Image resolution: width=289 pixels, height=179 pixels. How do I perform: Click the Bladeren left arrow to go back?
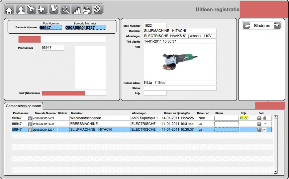click(247, 26)
